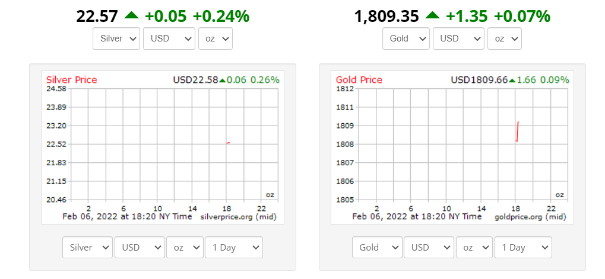605x279 pixels.
Task: Click the green up arrow beside 1,809.35
Action: click(x=433, y=15)
